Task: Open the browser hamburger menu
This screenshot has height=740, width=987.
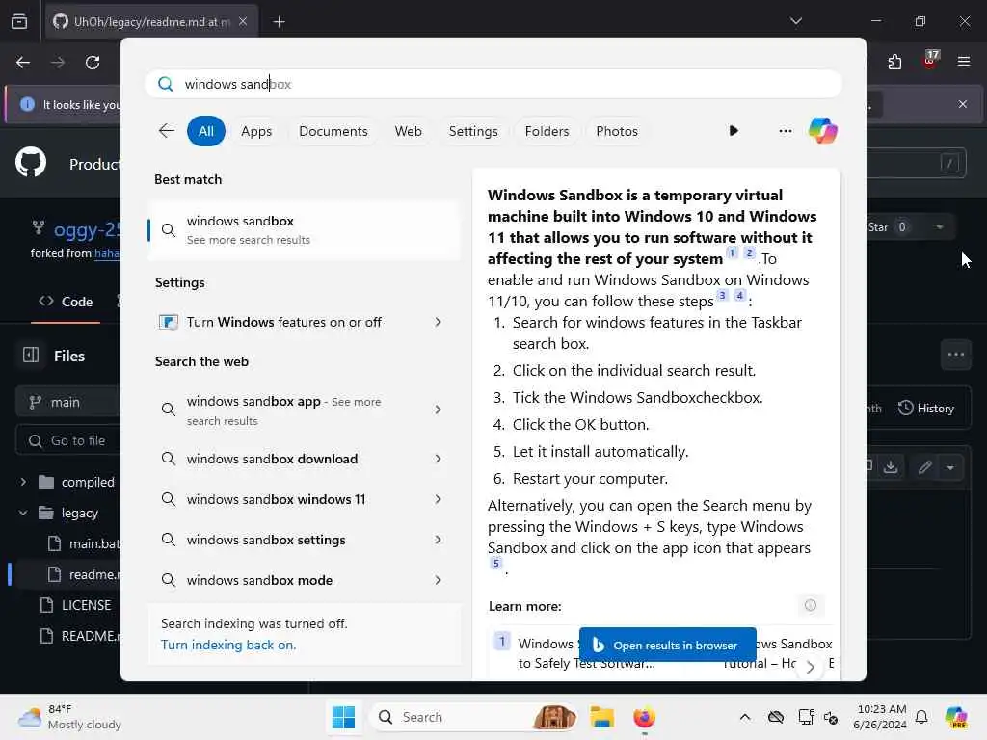Action: 963,62
